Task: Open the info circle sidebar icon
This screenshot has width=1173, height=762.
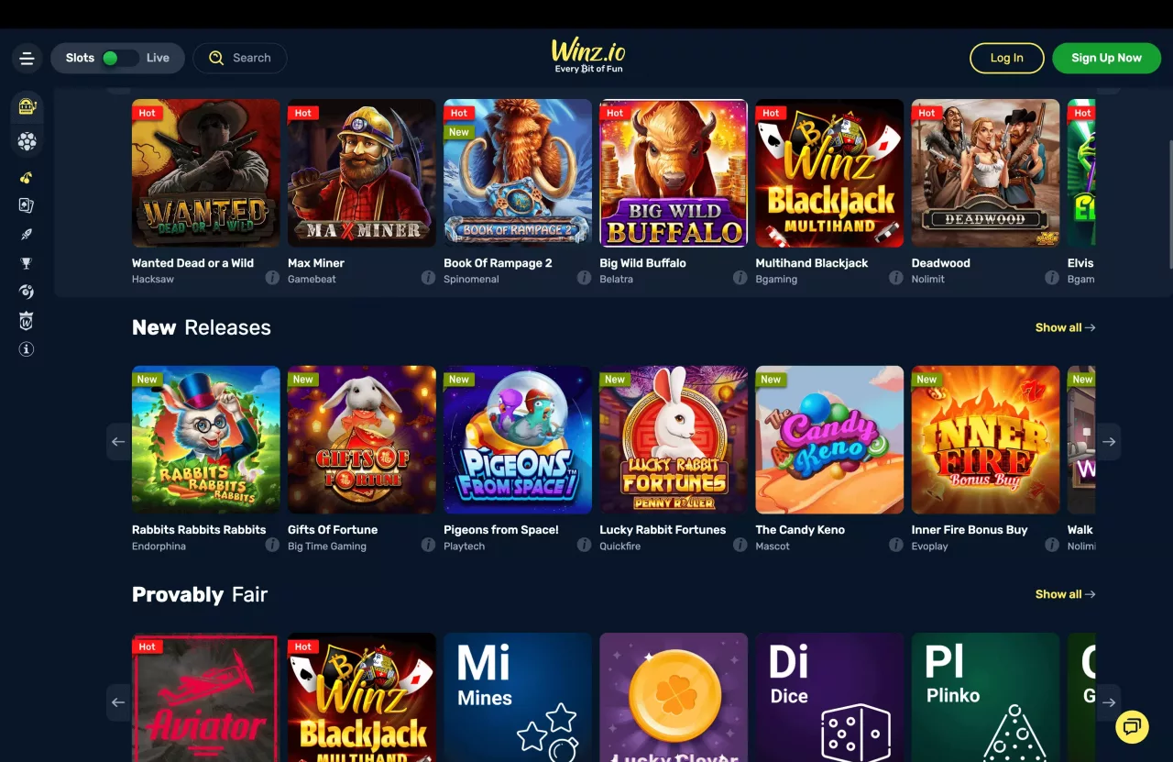Action: [27, 349]
